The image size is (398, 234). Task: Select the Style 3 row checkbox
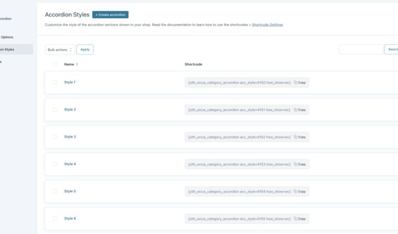55,137
